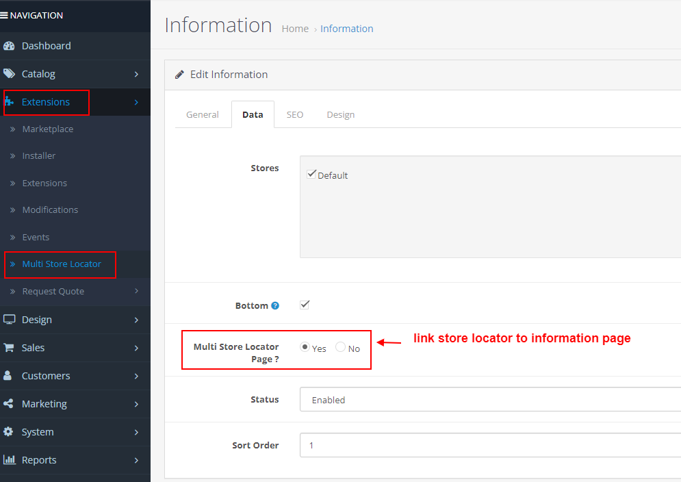681x482 pixels.
Task: Click the double-arrow icon beside Installer
Action: point(12,155)
